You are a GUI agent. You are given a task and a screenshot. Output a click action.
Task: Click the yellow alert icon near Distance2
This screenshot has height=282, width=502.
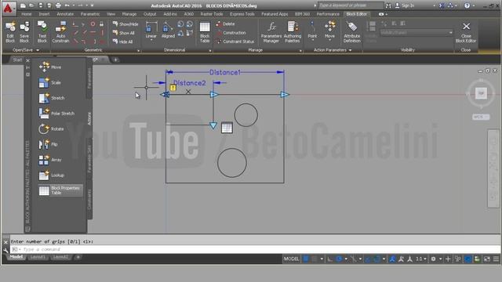tap(173, 88)
